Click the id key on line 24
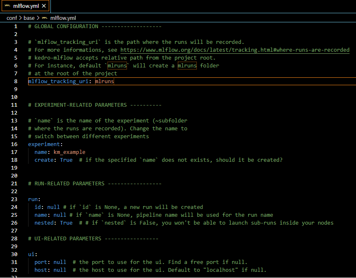The height and width of the screenshot is (278, 356). point(38,207)
